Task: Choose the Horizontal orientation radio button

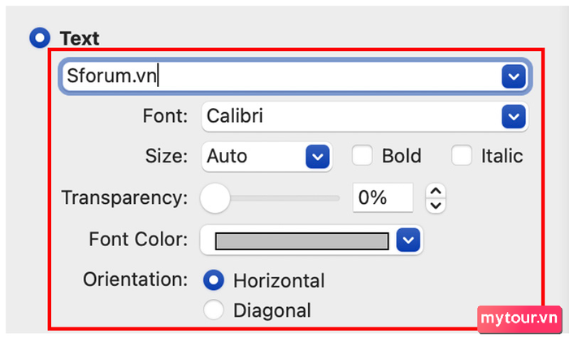Action: [x=213, y=280]
